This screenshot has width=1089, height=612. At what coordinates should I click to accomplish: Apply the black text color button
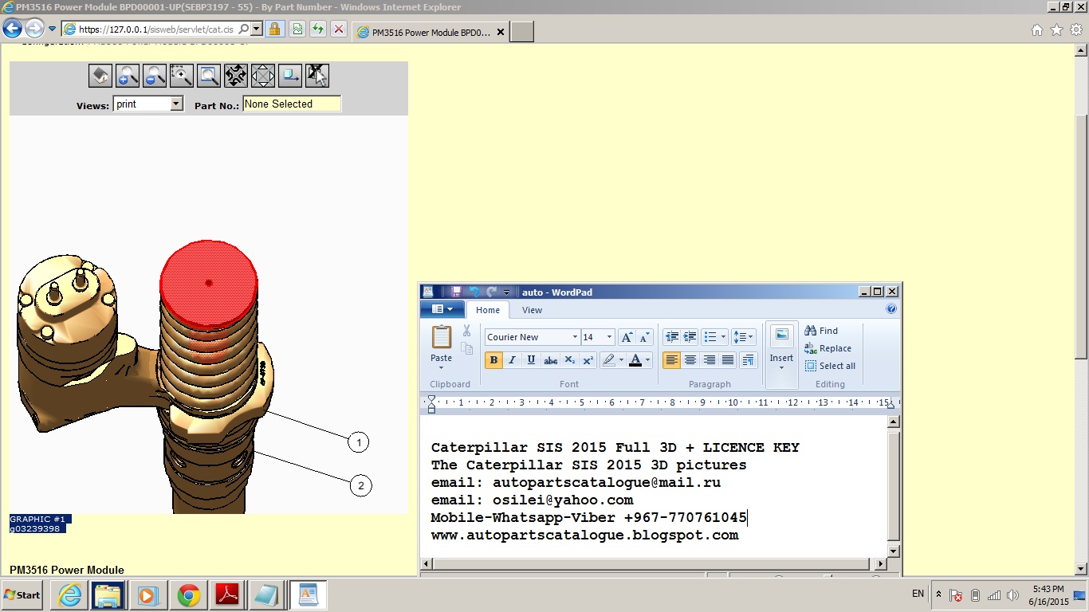(x=635, y=360)
